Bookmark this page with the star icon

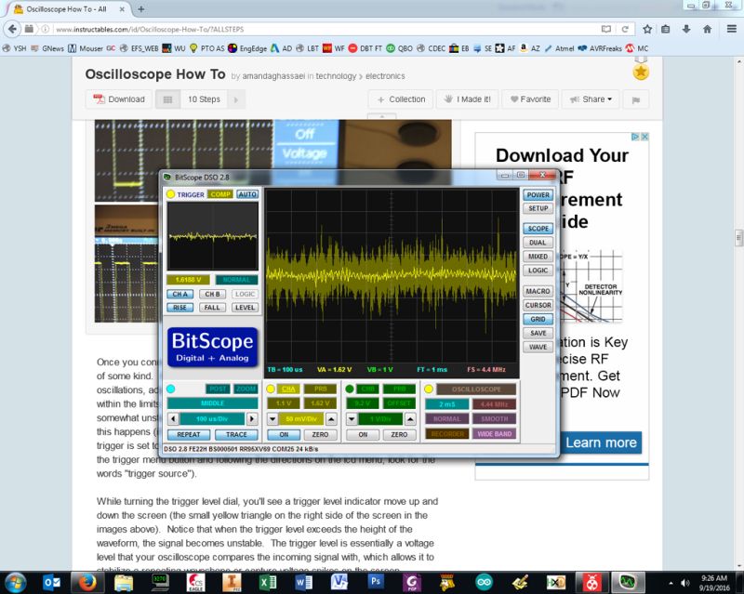tap(647, 29)
